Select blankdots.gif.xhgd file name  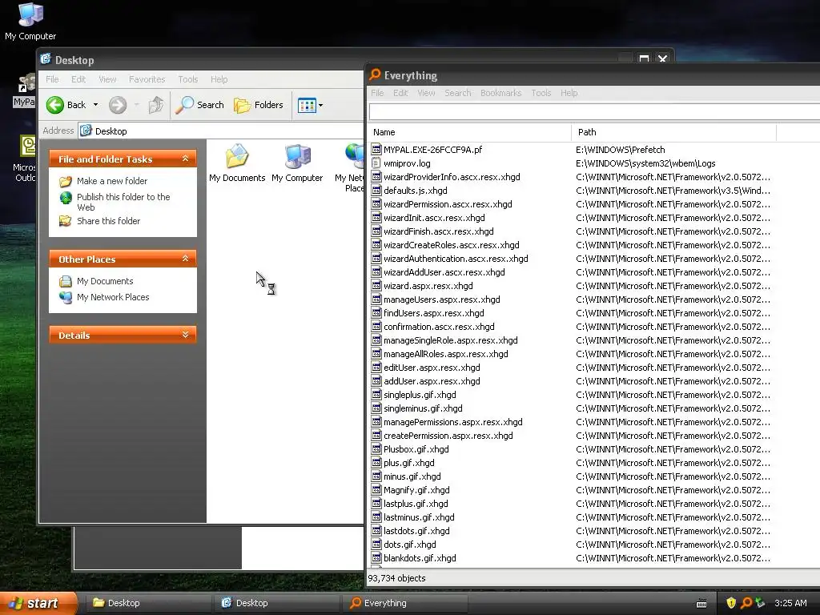420,558
